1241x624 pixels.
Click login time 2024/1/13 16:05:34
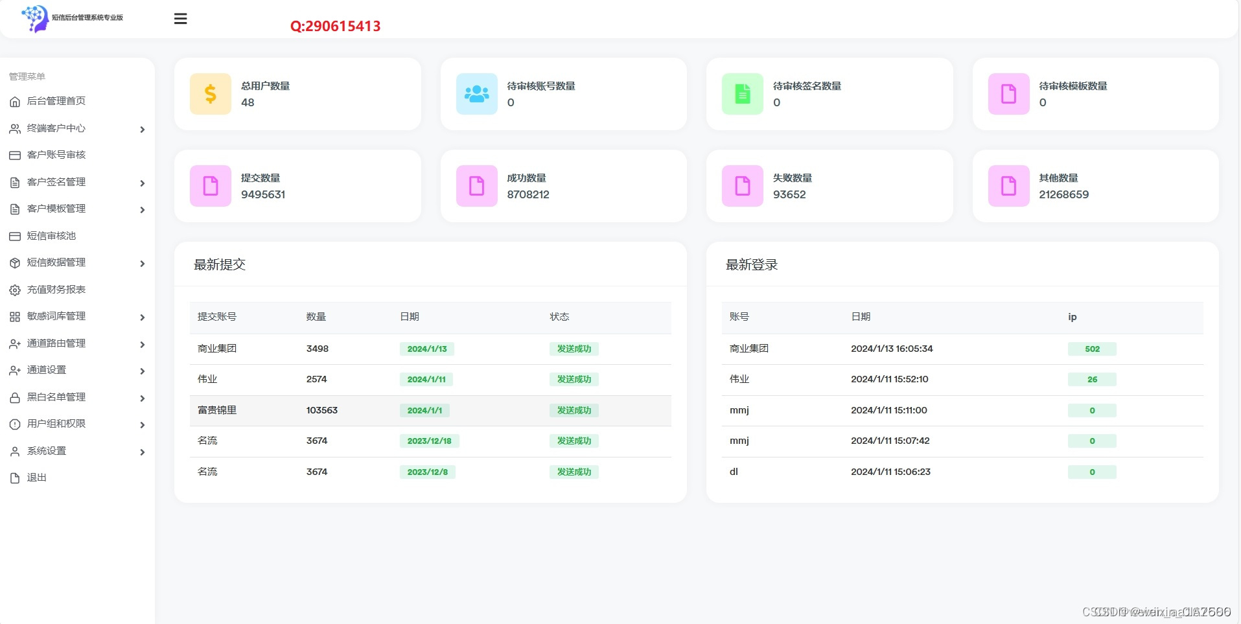pos(892,349)
